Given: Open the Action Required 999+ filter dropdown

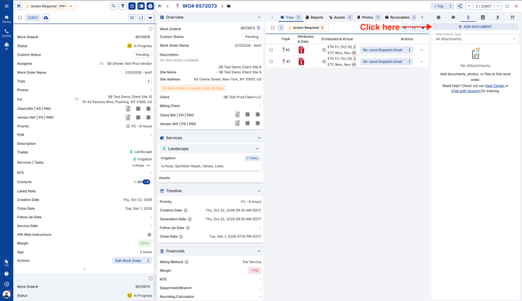Looking at the screenshot, I should click(x=50, y=6).
